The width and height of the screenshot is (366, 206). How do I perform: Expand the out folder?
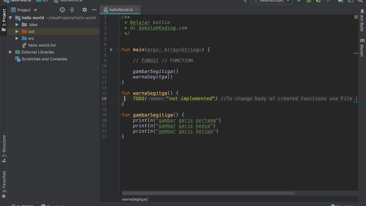tap(17, 31)
